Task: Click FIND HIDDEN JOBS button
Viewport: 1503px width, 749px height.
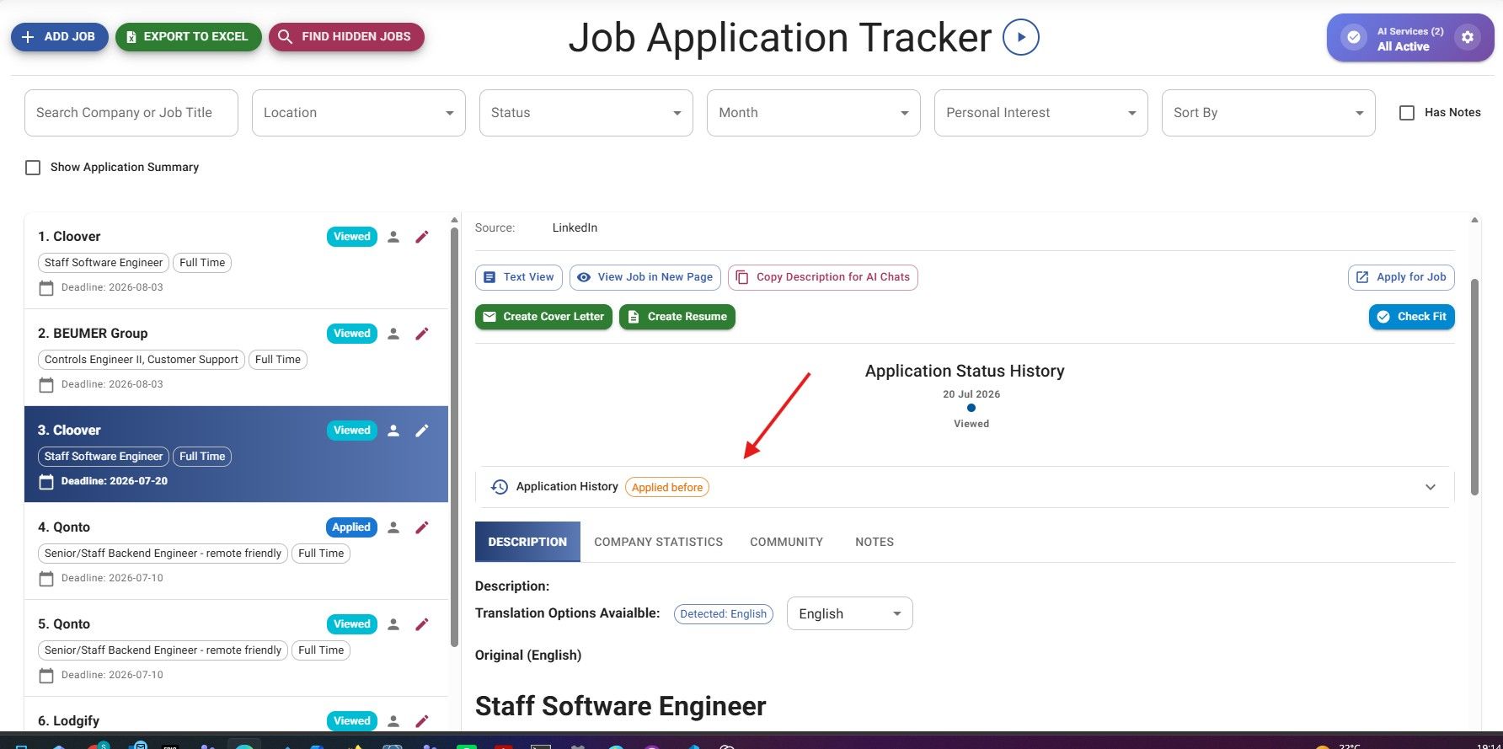Action: [346, 37]
